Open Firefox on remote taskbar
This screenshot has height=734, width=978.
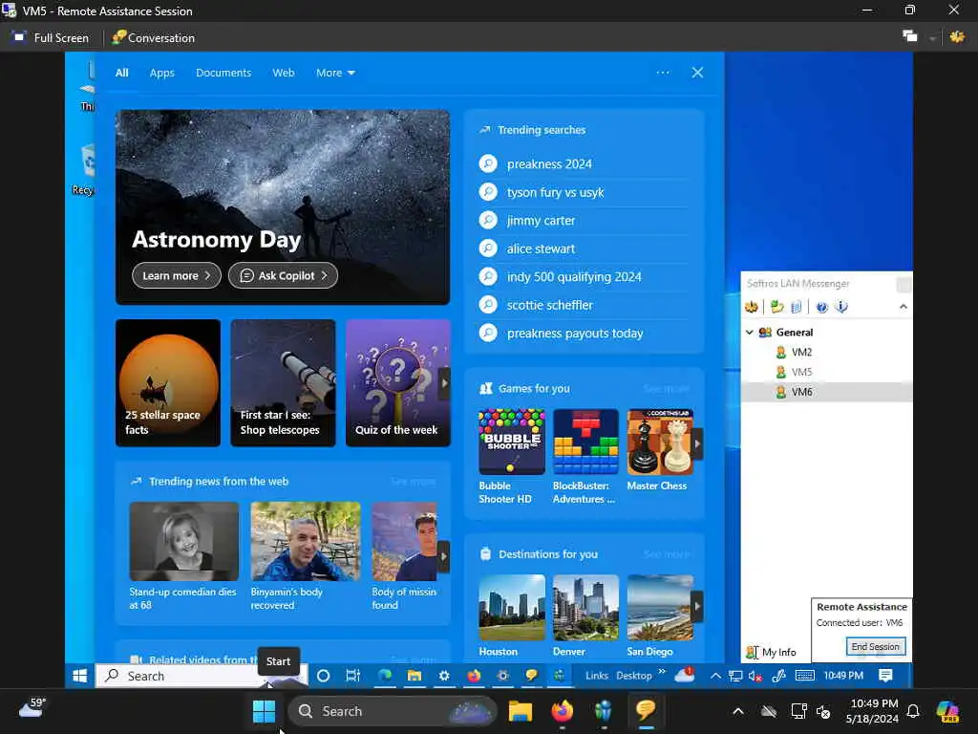click(x=474, y=676)
